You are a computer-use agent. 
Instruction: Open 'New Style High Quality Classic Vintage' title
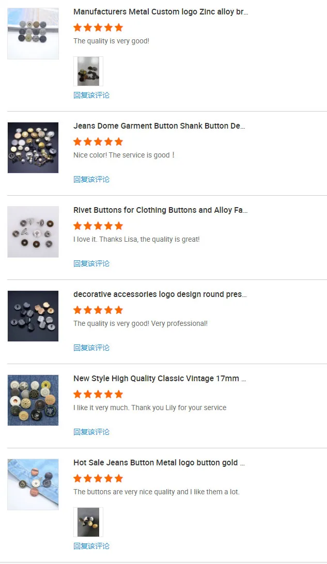(x=160, y=379)
